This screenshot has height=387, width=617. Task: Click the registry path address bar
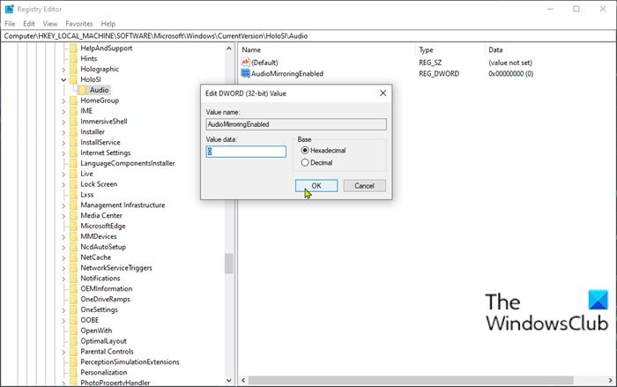[x=308, y=36]
